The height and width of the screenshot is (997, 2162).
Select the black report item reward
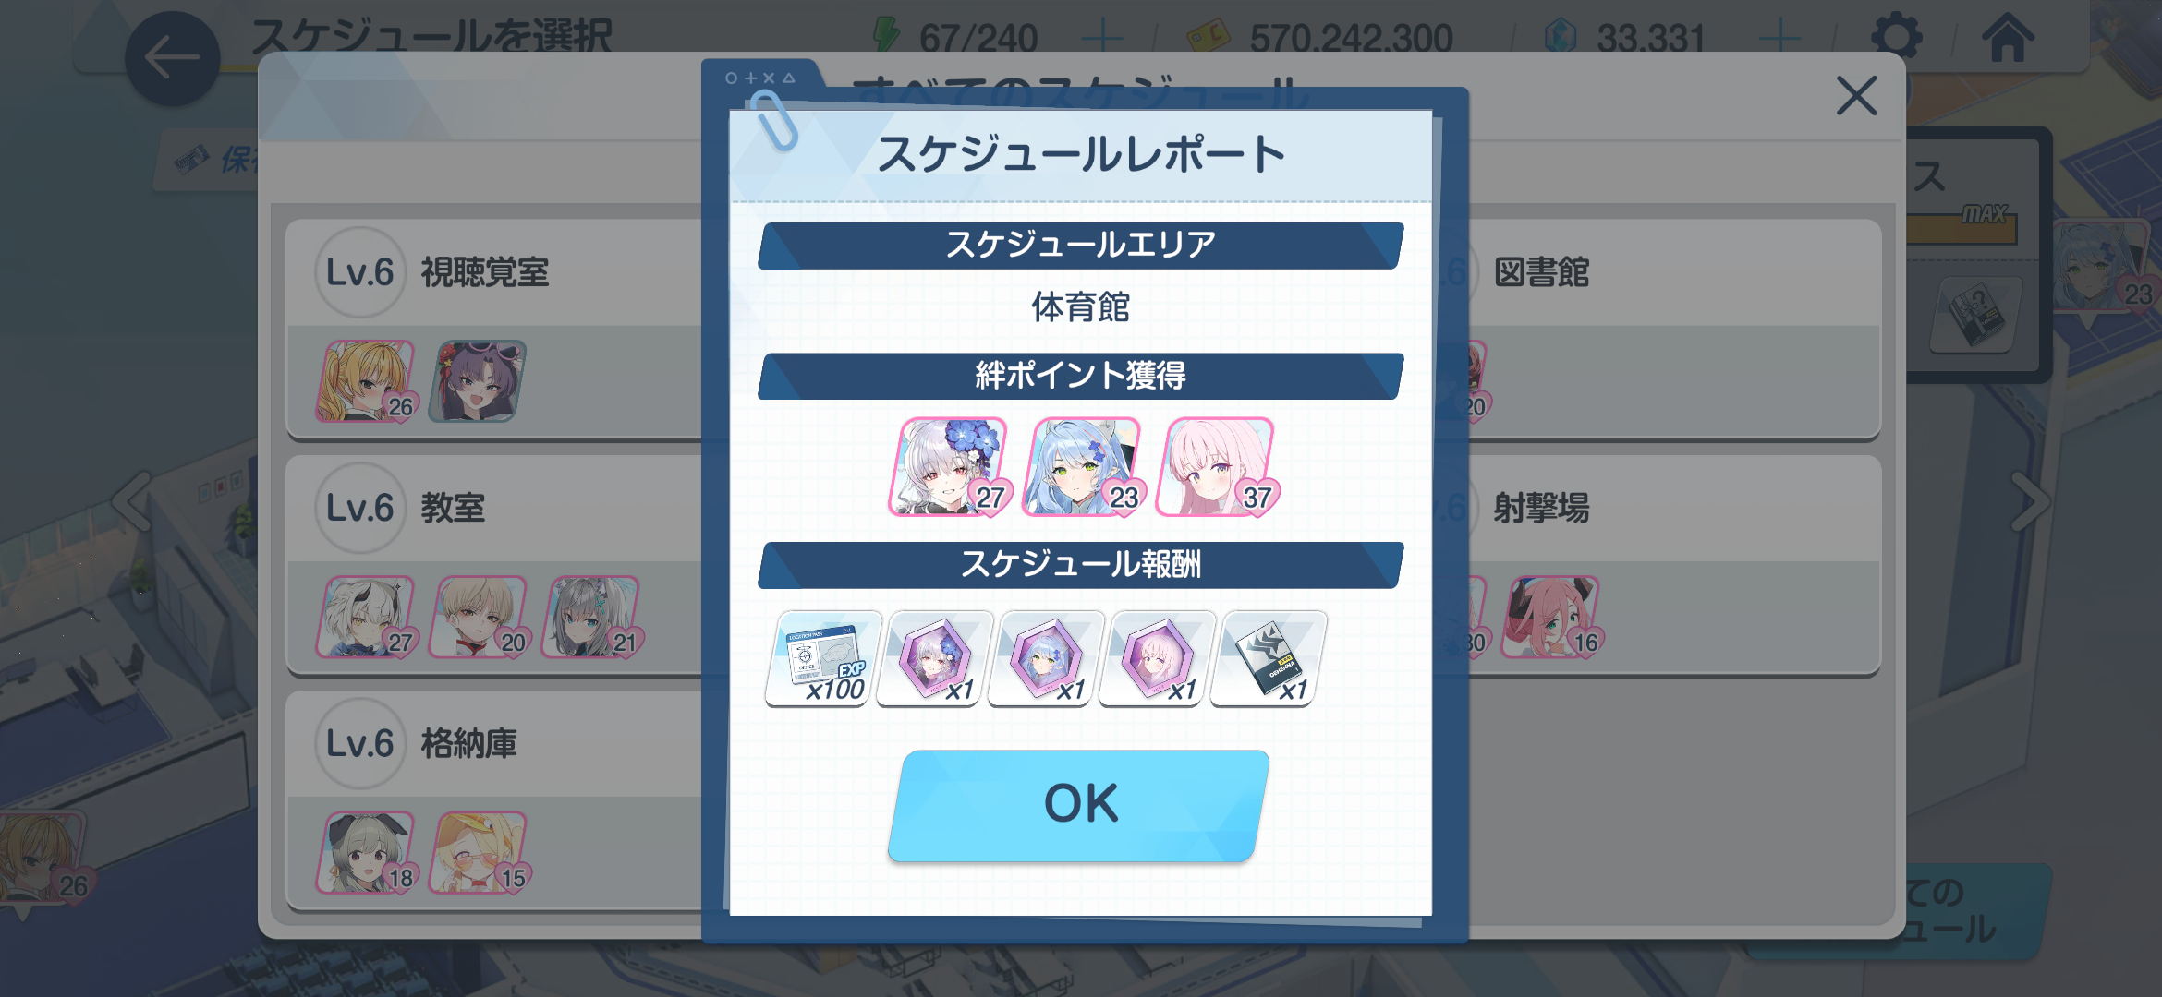click(1269, 658)
